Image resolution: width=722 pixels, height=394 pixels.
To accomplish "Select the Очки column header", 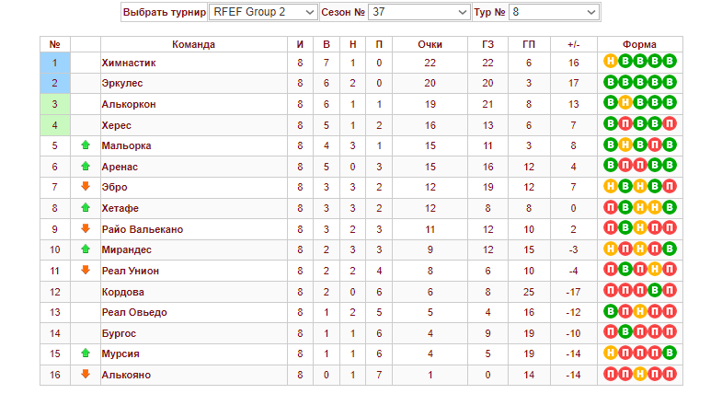I will 430,44.
